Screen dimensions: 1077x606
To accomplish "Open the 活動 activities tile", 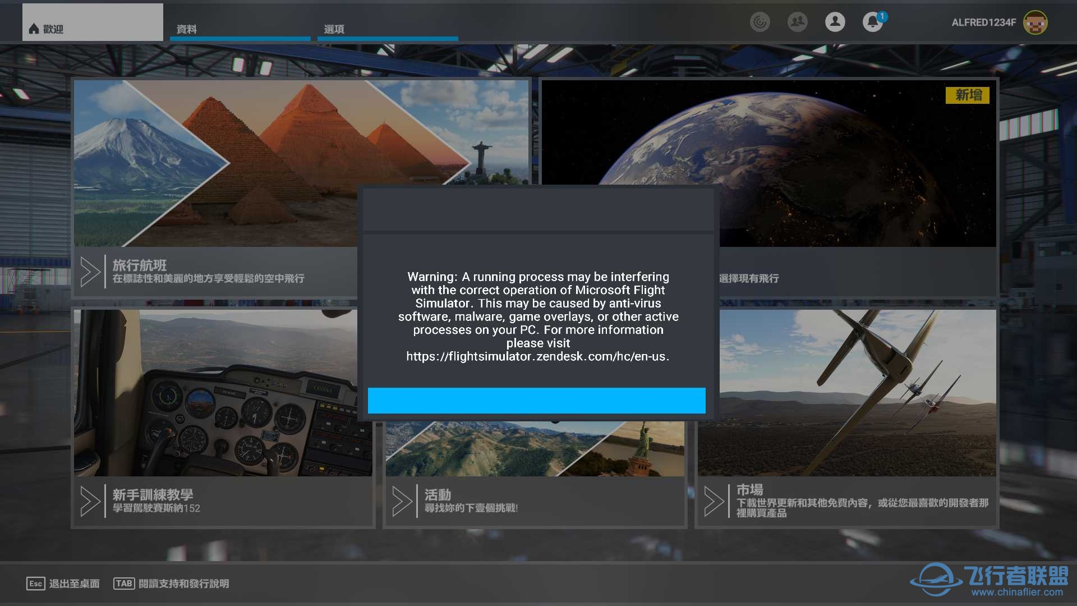I will [x=535, y=474].
